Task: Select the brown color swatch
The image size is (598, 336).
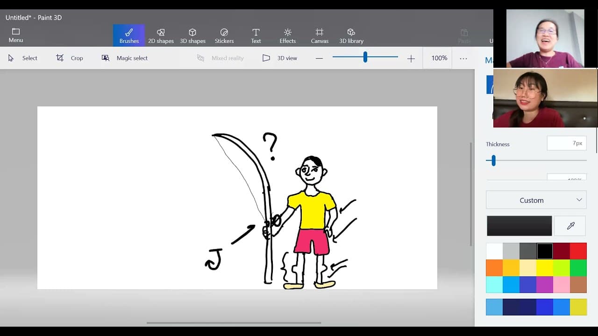Action: (x=578, y=285)
